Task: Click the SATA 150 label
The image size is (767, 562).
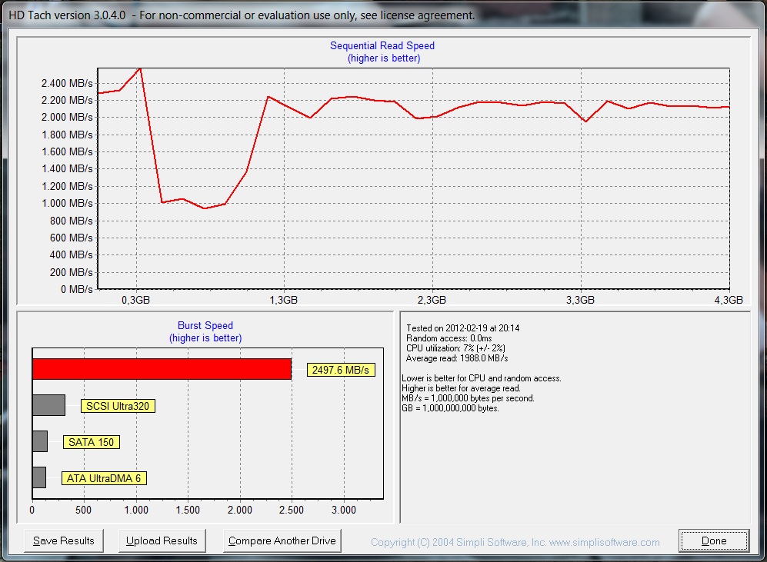Action: 91,442
